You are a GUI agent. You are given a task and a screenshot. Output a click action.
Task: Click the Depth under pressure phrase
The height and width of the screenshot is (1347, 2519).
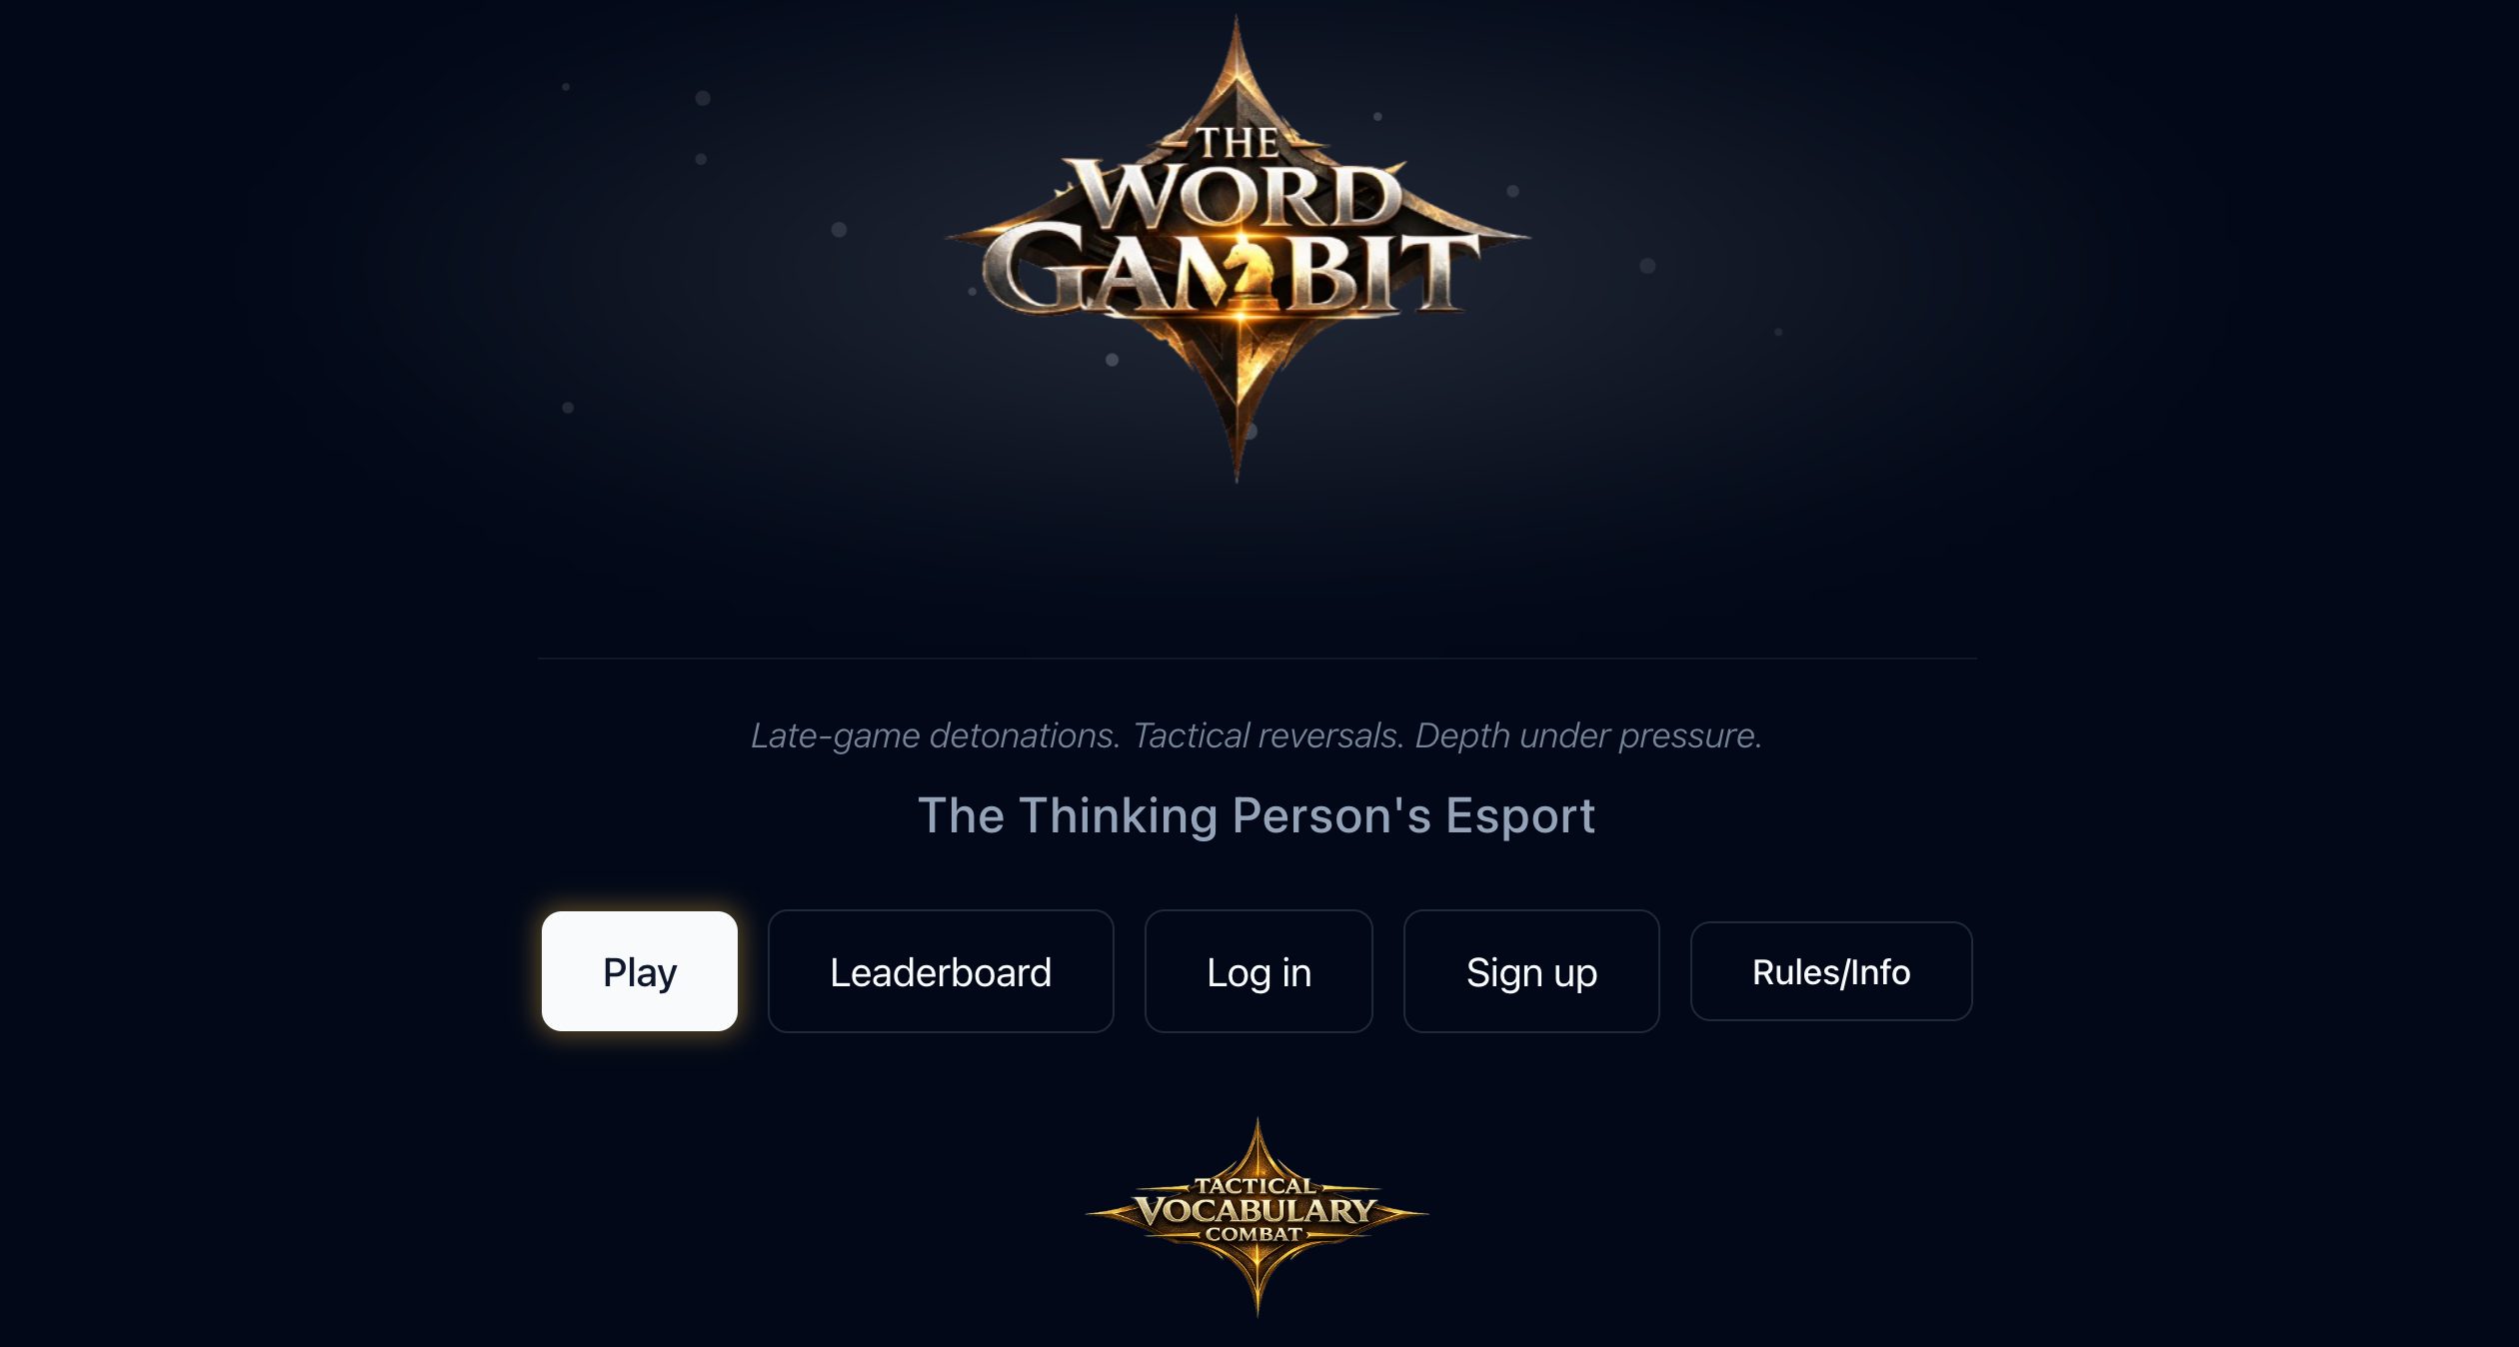(1588, 735)
